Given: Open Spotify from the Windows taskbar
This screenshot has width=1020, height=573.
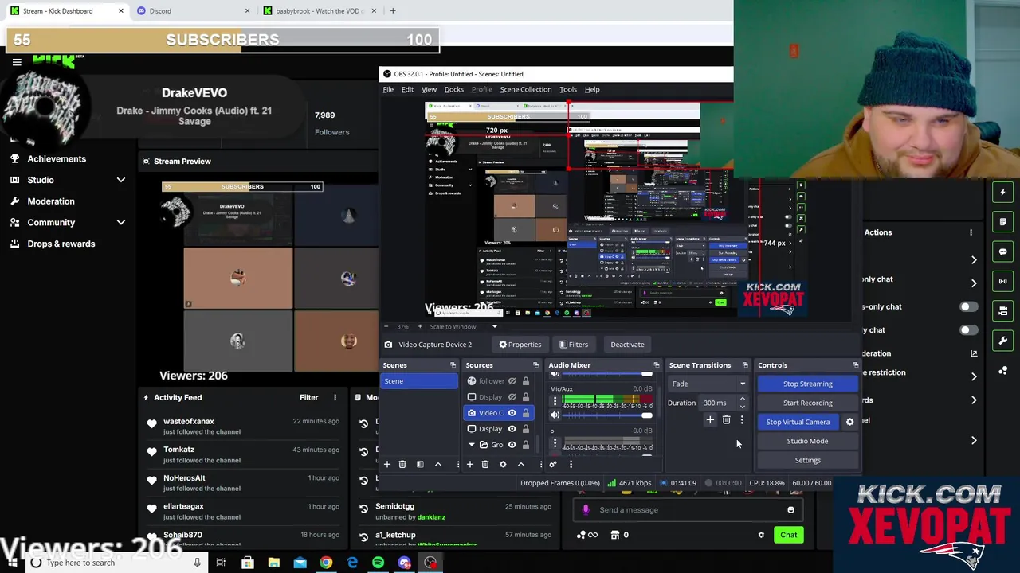Looking at the screenshot, I should point(379,563).
